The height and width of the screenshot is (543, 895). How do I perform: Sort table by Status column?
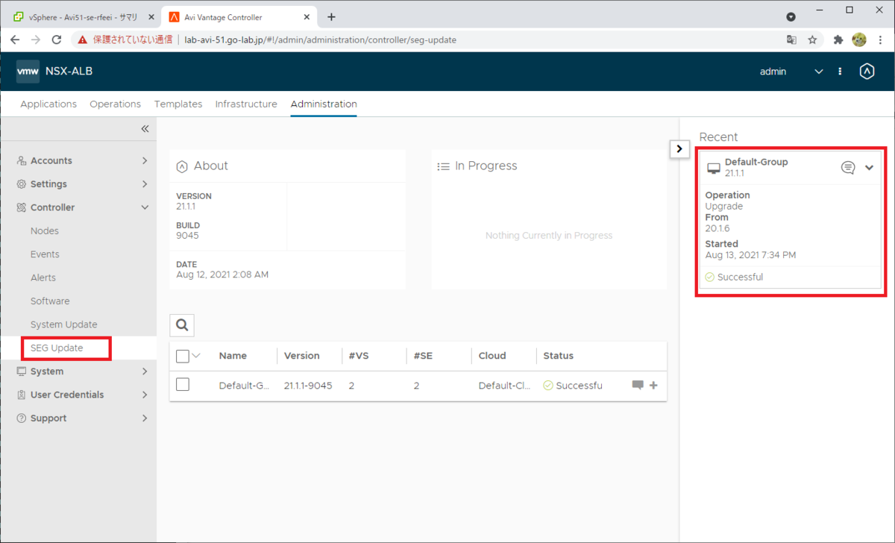click(x=558, y=356)
